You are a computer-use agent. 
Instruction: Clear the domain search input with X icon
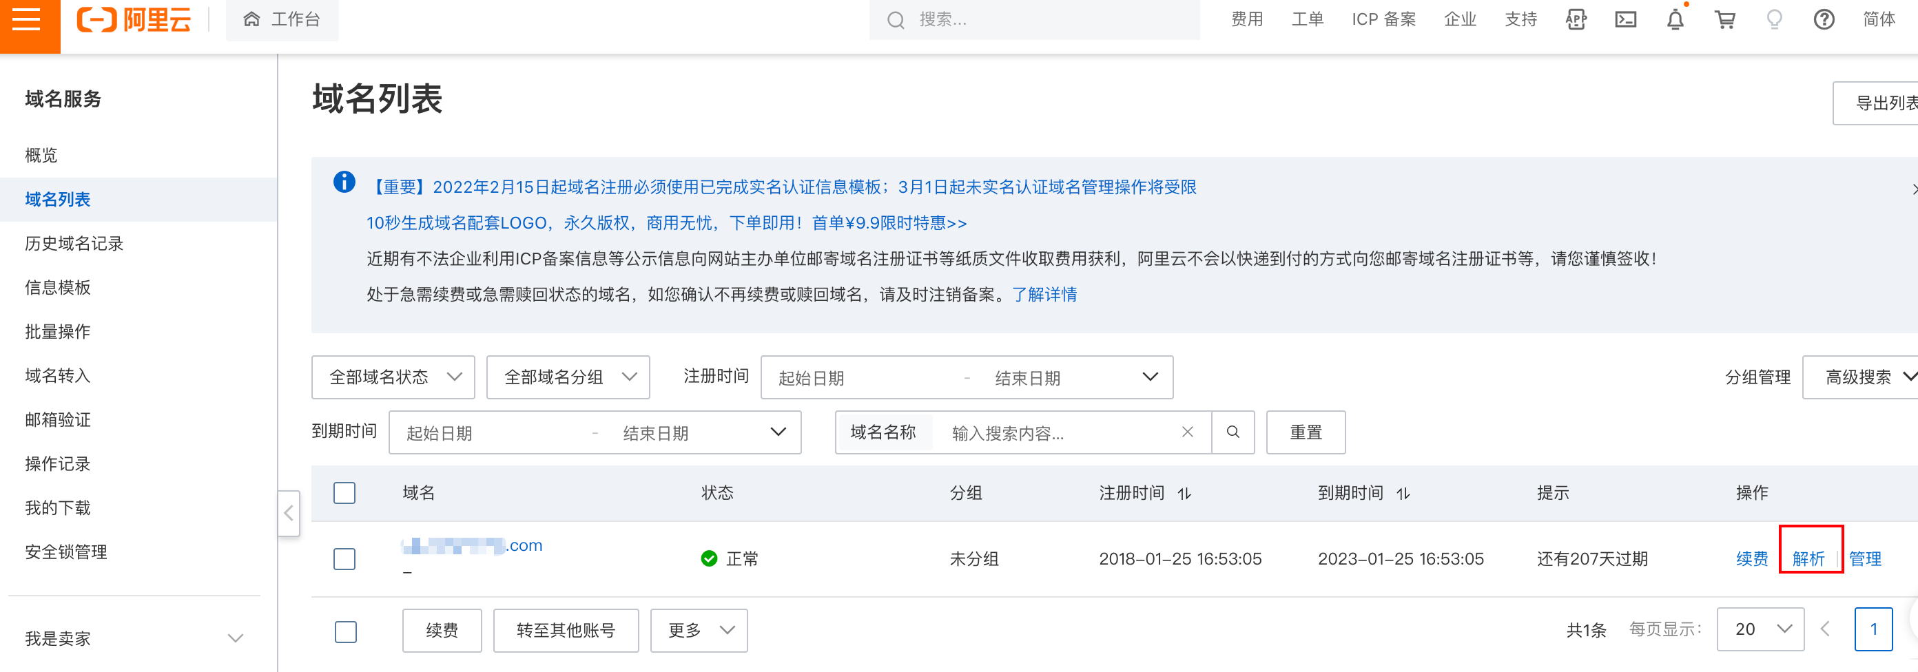click(1187, 432)
